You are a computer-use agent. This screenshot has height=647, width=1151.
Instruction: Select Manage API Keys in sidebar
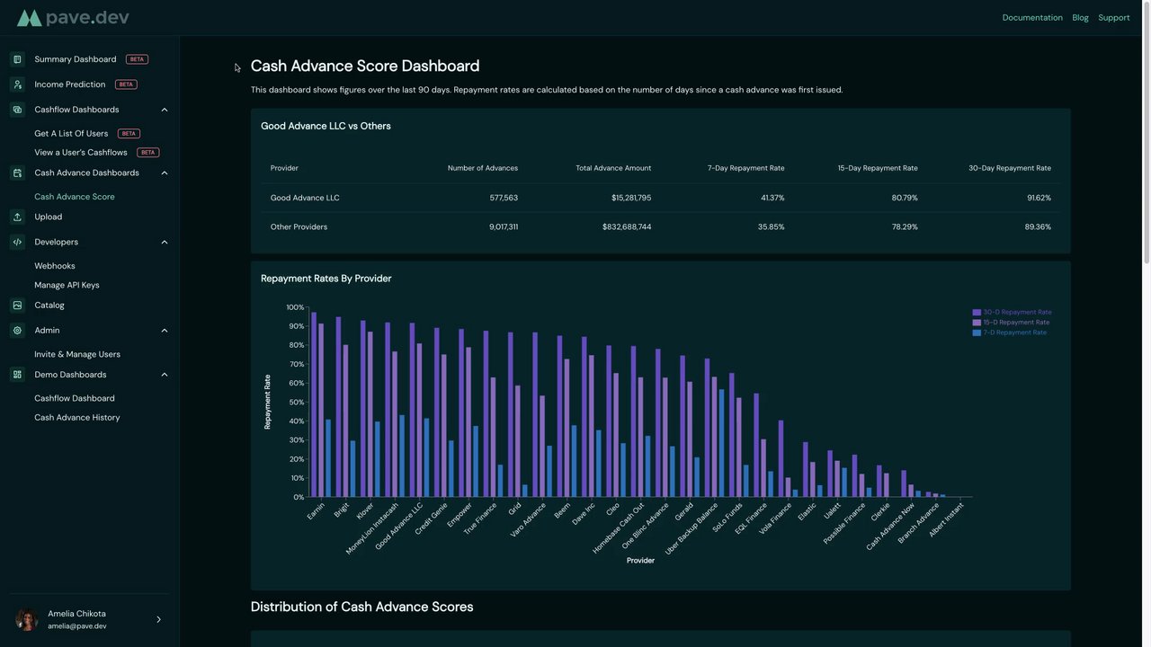(67, 285)
